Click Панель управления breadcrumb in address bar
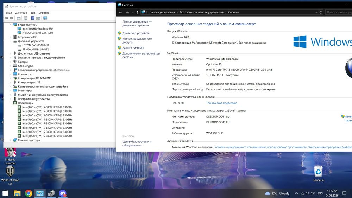Screen dimensions: 352x198 click(162, 12)
